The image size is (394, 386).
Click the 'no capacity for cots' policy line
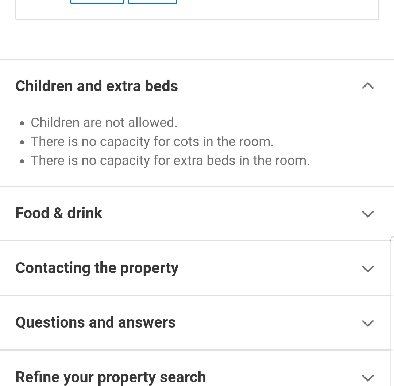[152, 142]
